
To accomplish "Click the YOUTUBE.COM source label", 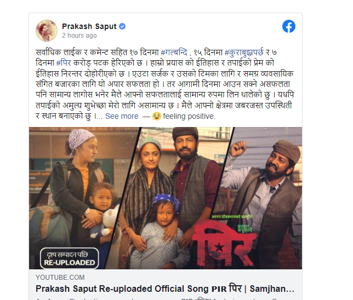I will tap(60, 278).
